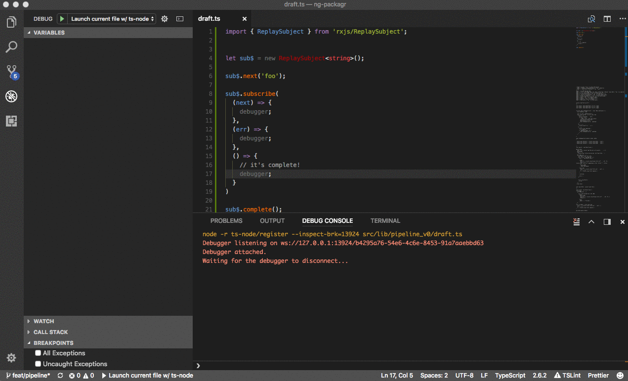
Task: Clear the debug console output
Action: pyautogui.click(x=576, y=221)
